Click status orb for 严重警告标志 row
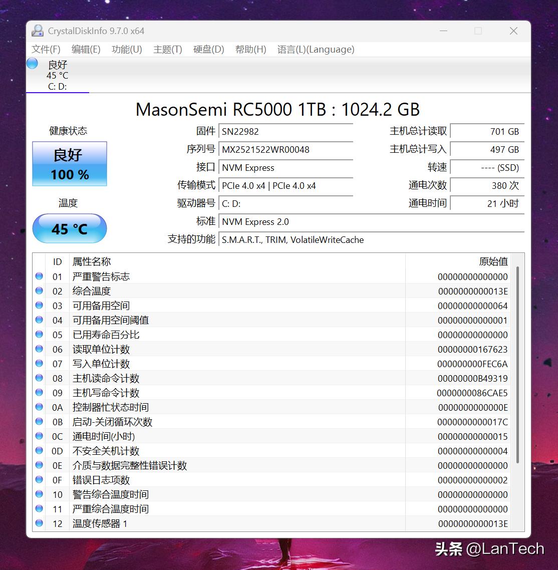The image size is (558, 570). [x=39, y=276]
